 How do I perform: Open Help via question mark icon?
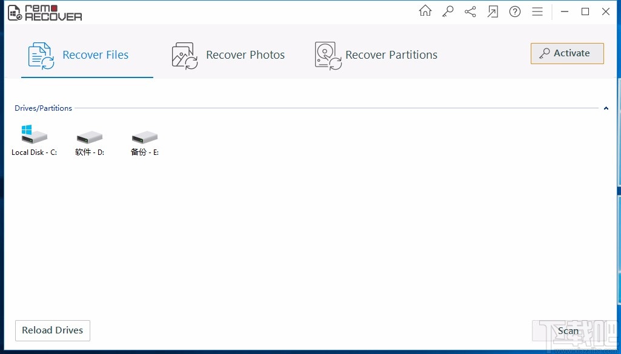pos(515,11)
